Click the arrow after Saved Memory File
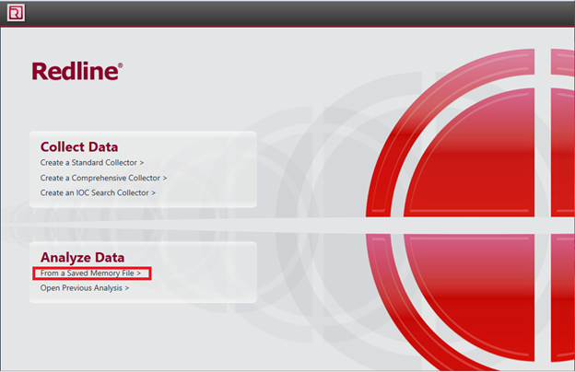This screenshot has height=372, width=575. [x=138, y=273]
